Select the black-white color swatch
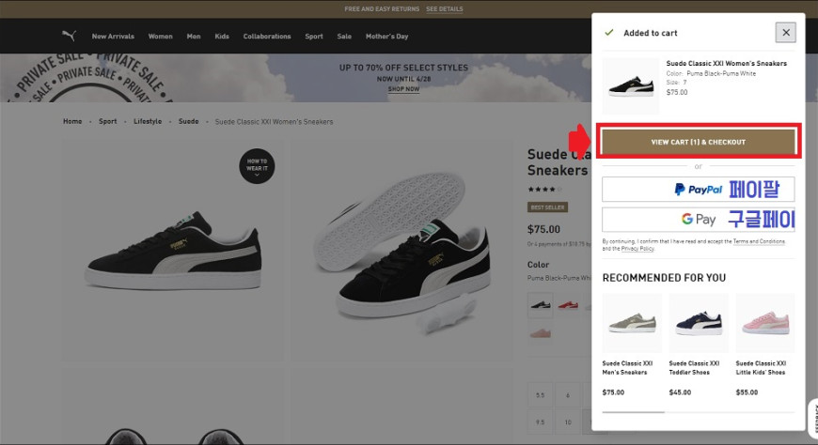 coord(541,305)
